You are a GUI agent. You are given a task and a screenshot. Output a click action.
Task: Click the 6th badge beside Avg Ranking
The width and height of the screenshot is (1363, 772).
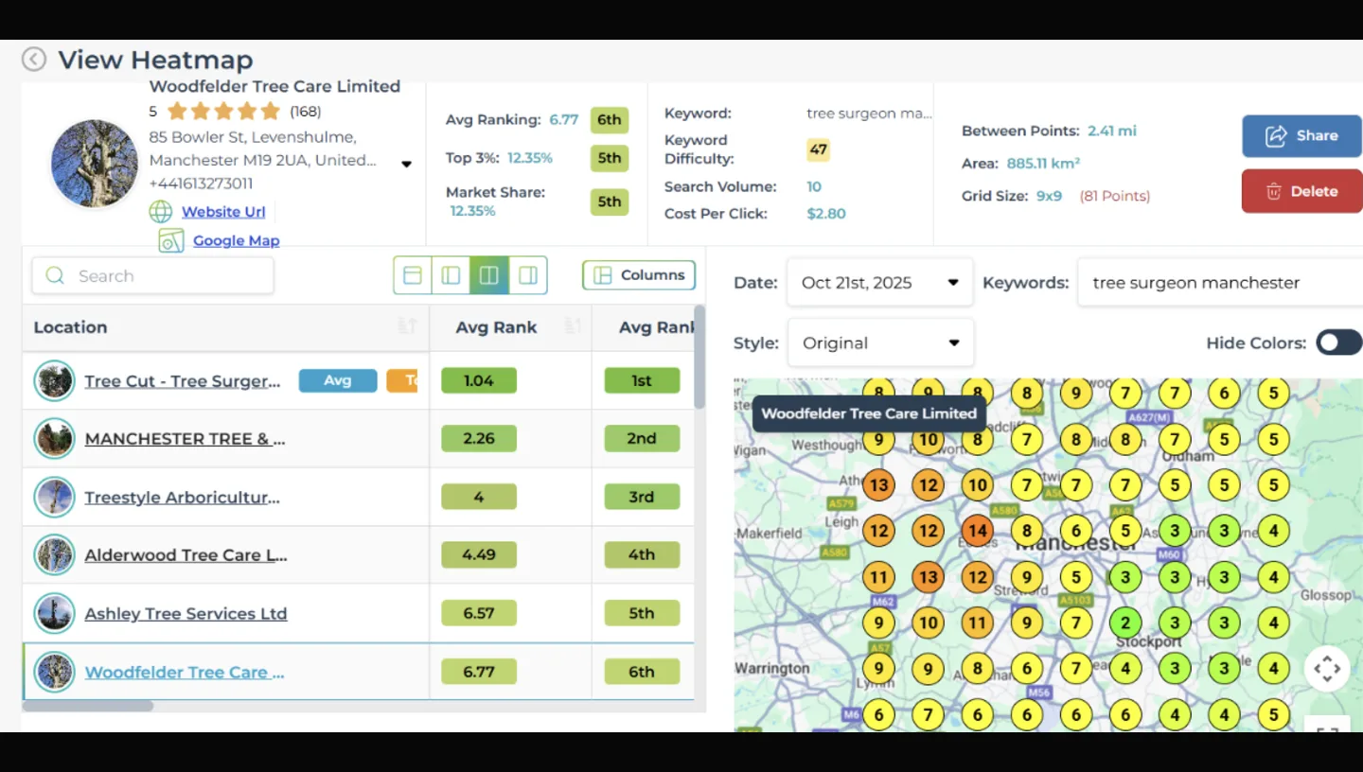[x=610, y=120]
